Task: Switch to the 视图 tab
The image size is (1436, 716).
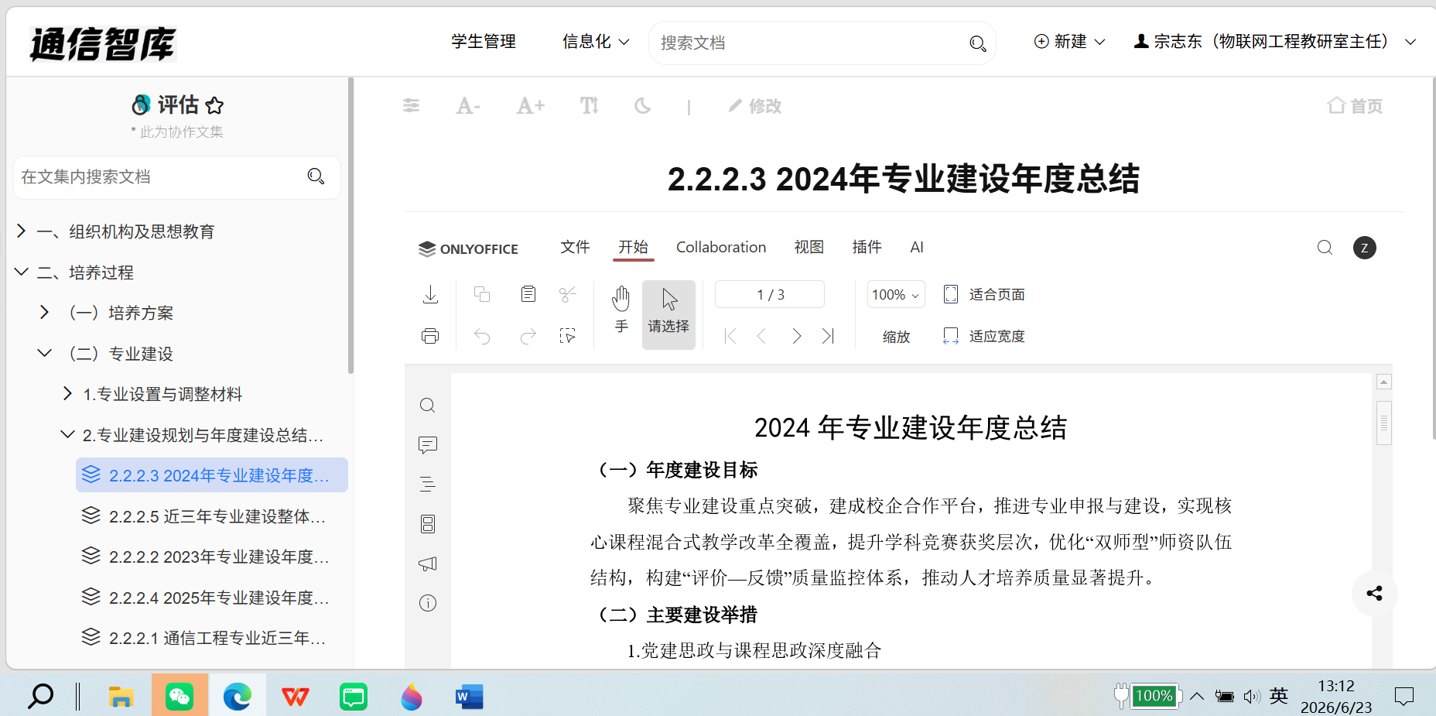Action: click(809, 247)
